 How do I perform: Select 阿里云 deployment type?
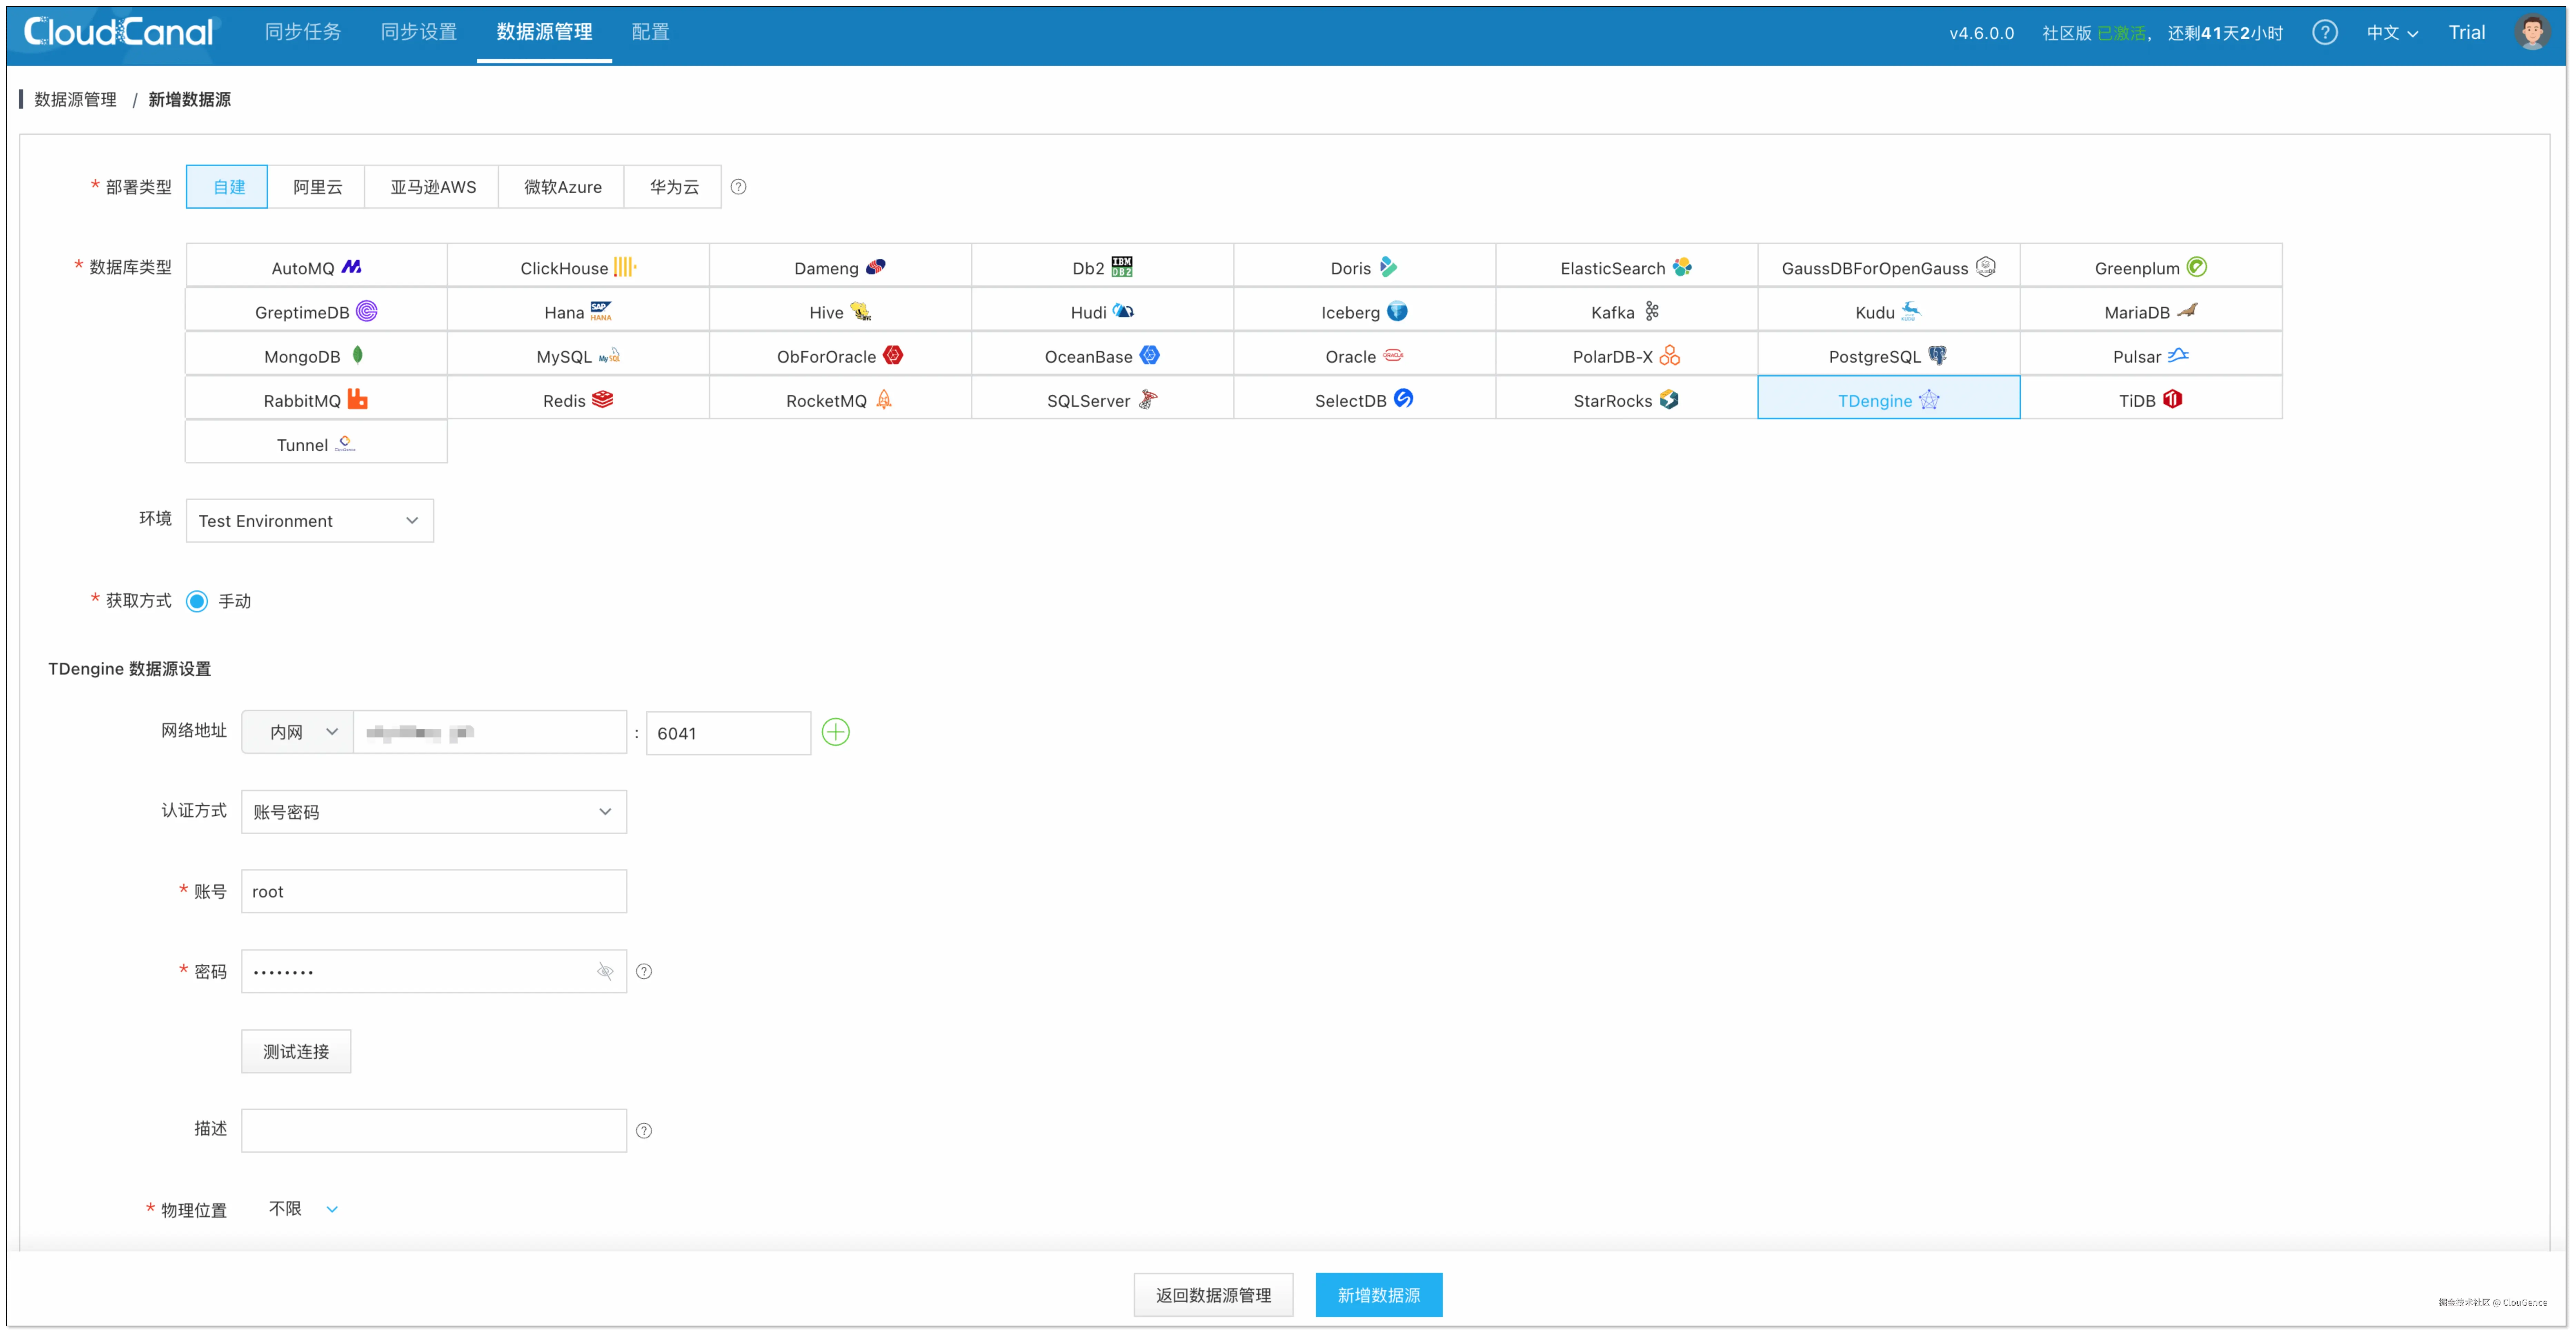tap(317, 187)
